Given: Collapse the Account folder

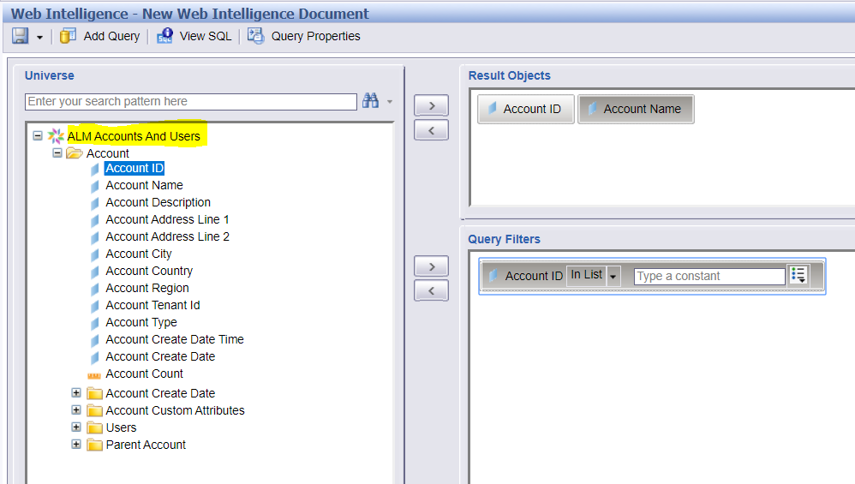Looking at the screenshot, I should (x=57, y=153).
